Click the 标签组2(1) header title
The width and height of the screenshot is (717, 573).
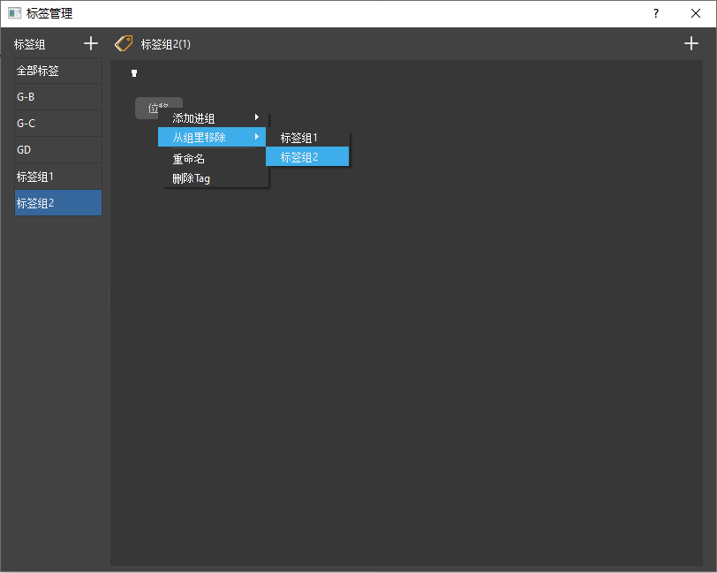165,44
